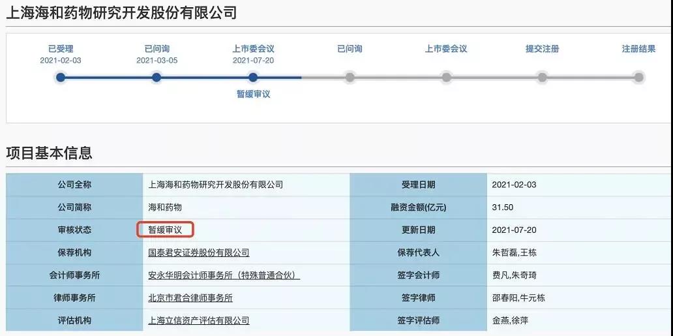Click signing accountants 费凡,朱奇琦
This screenshot has height=336, width=673.
click(514, 275)
